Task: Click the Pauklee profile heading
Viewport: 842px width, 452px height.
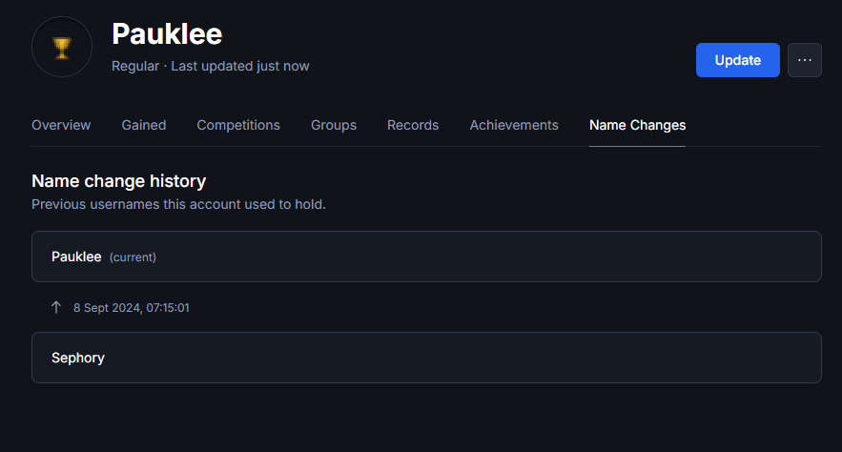Action: 167,33
